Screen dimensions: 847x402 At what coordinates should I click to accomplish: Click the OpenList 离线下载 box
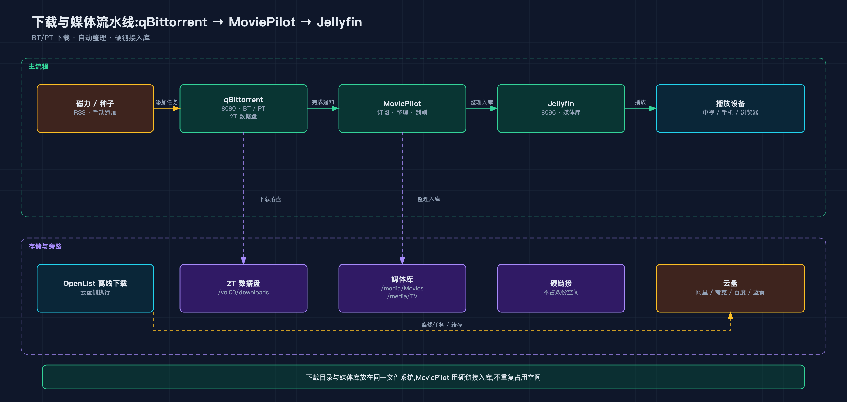(x=95, y=288)
